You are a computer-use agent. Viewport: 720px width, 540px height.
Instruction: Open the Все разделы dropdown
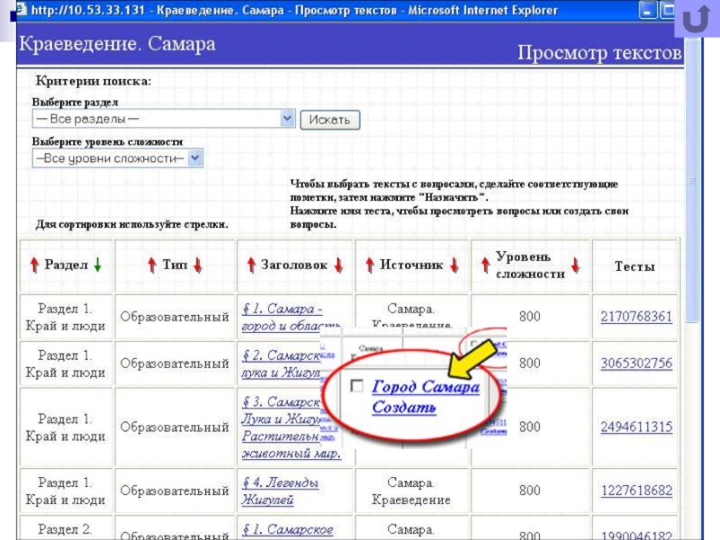tap(287, 118)
